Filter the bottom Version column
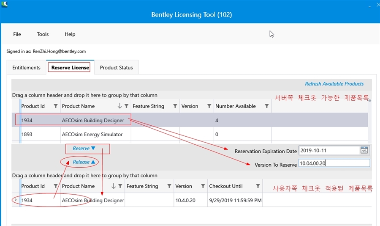 (x=203, y=186)
